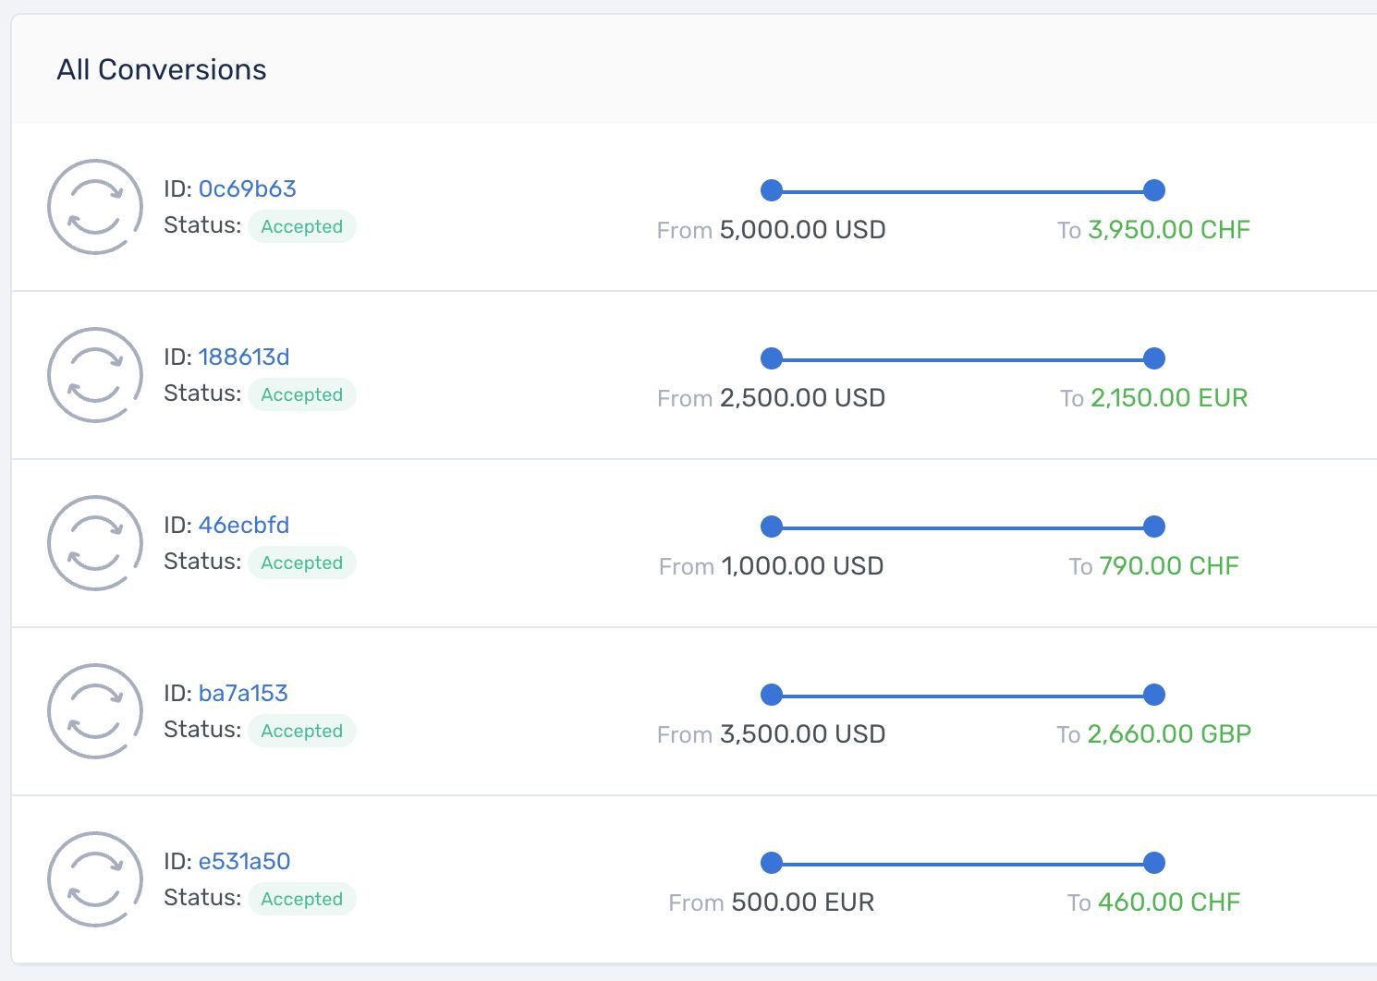Click the conversion icon for ID 46ecbfd
The width and height of the screenshot is (1377, 981).
(x=95, y=543)
